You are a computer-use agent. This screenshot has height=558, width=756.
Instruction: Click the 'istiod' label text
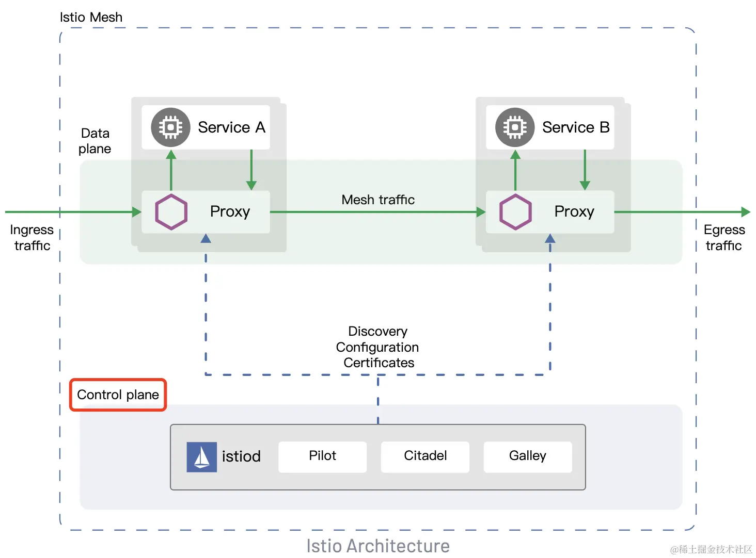(x=241, y=456)
